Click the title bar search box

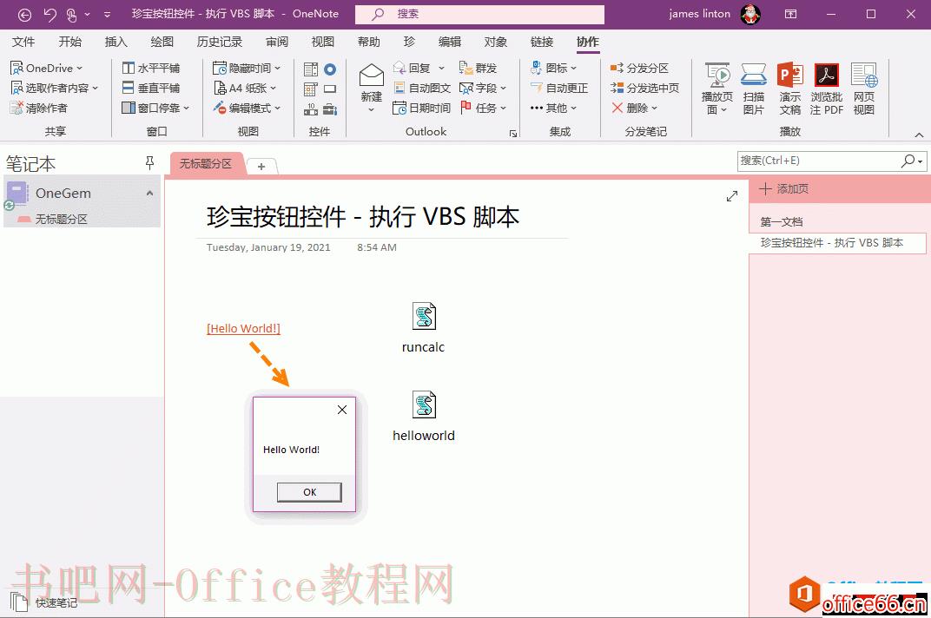click(479, 14)
